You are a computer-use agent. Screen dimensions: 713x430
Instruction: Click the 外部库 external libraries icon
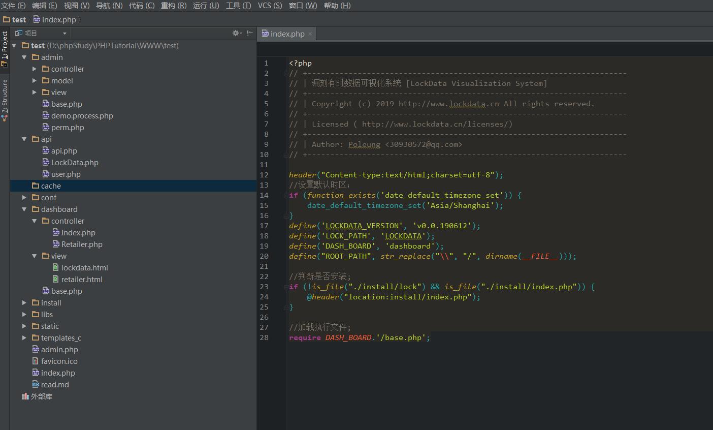25,396
